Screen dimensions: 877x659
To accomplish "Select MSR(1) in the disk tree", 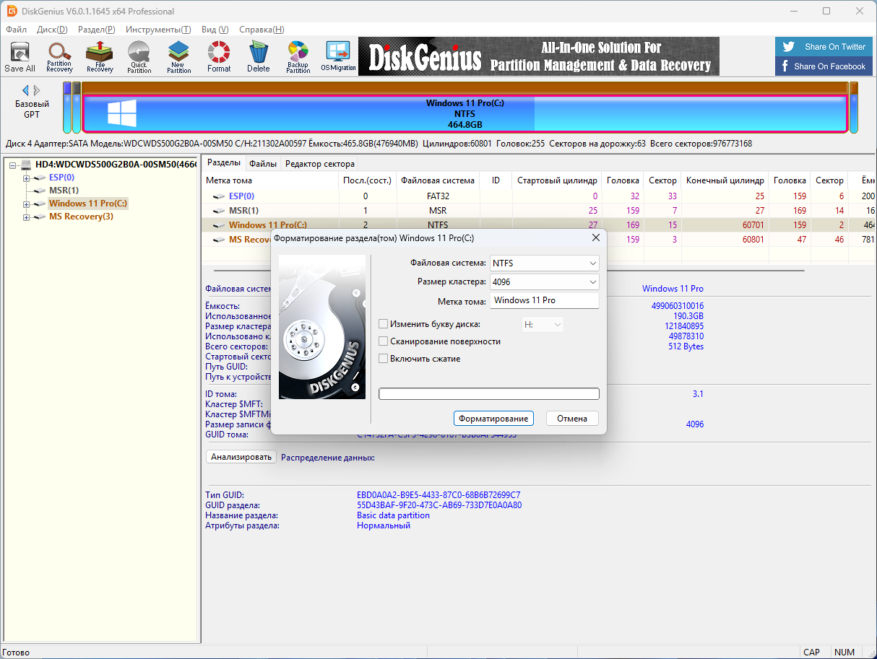I will 64,191.
